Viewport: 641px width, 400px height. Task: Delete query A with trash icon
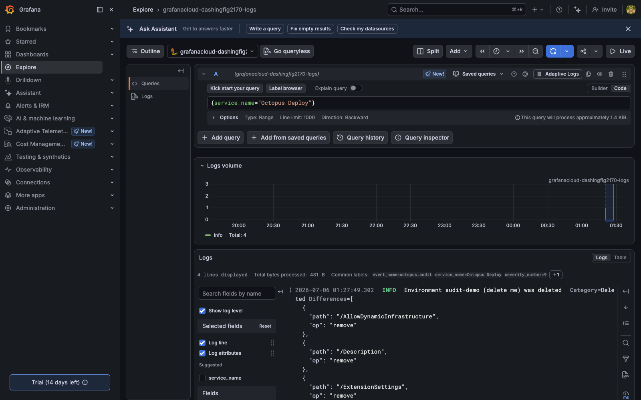pos(611,74)
